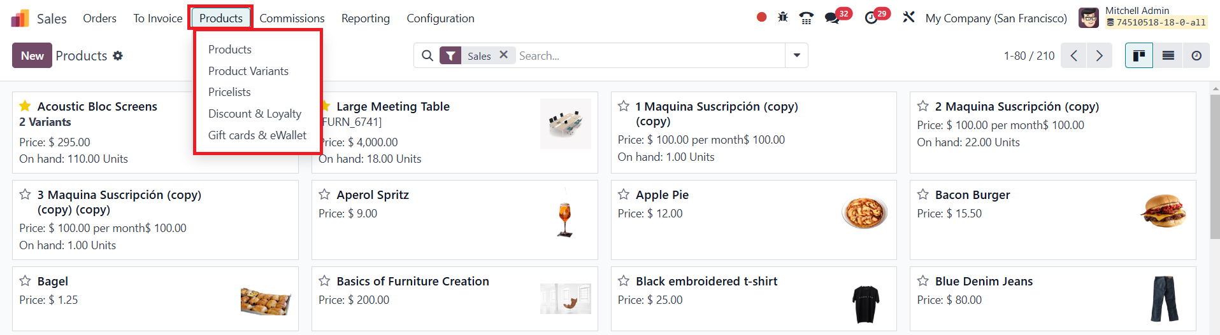This screenshot has height=335, width=1220.
Task: Click the New product button
Action: pos(32,56)
